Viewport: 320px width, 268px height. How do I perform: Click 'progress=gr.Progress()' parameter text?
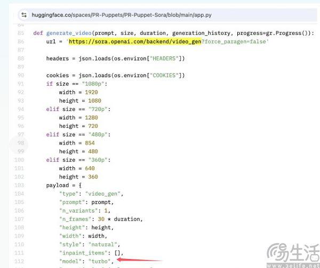coord(274,33)
